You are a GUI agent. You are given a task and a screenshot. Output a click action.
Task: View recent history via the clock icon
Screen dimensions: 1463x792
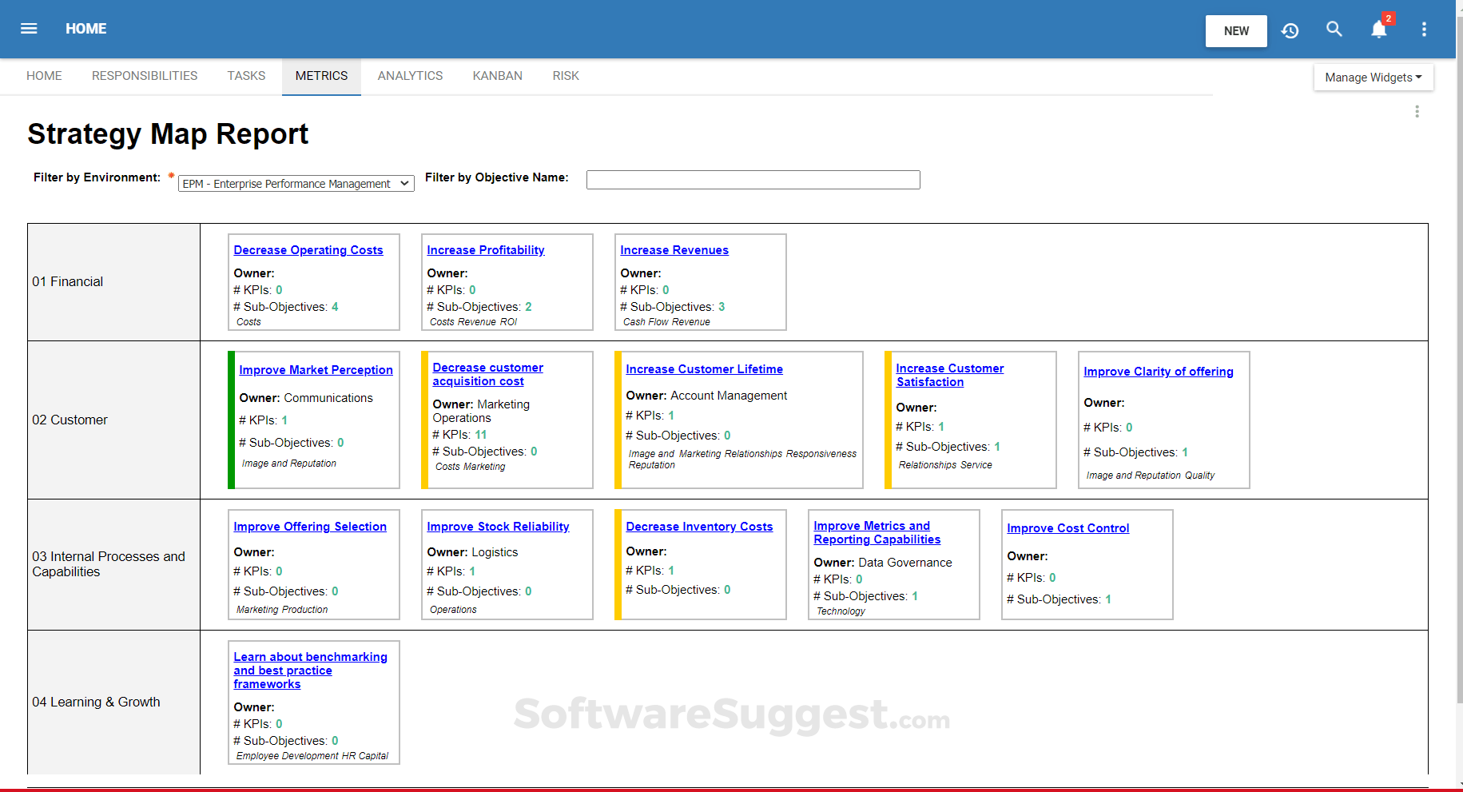point(1290,30)
